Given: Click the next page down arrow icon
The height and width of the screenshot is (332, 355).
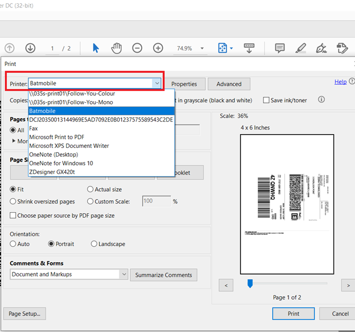Looking at the screenshot, I should point(30,48).
